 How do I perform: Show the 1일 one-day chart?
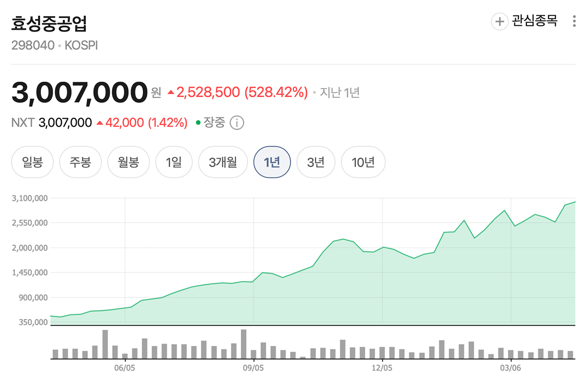pyautogui.click(x=174, y=162)
